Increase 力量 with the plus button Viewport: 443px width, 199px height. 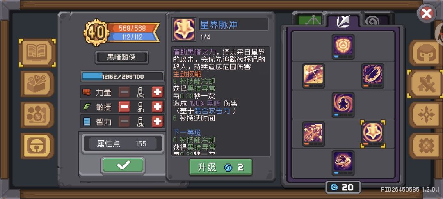pyautogui.click(x=158, y=92)
